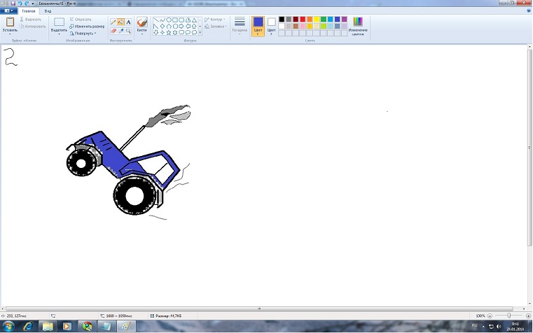Open the Thickness (Толщина) dropdown

(x=240, y=26)
